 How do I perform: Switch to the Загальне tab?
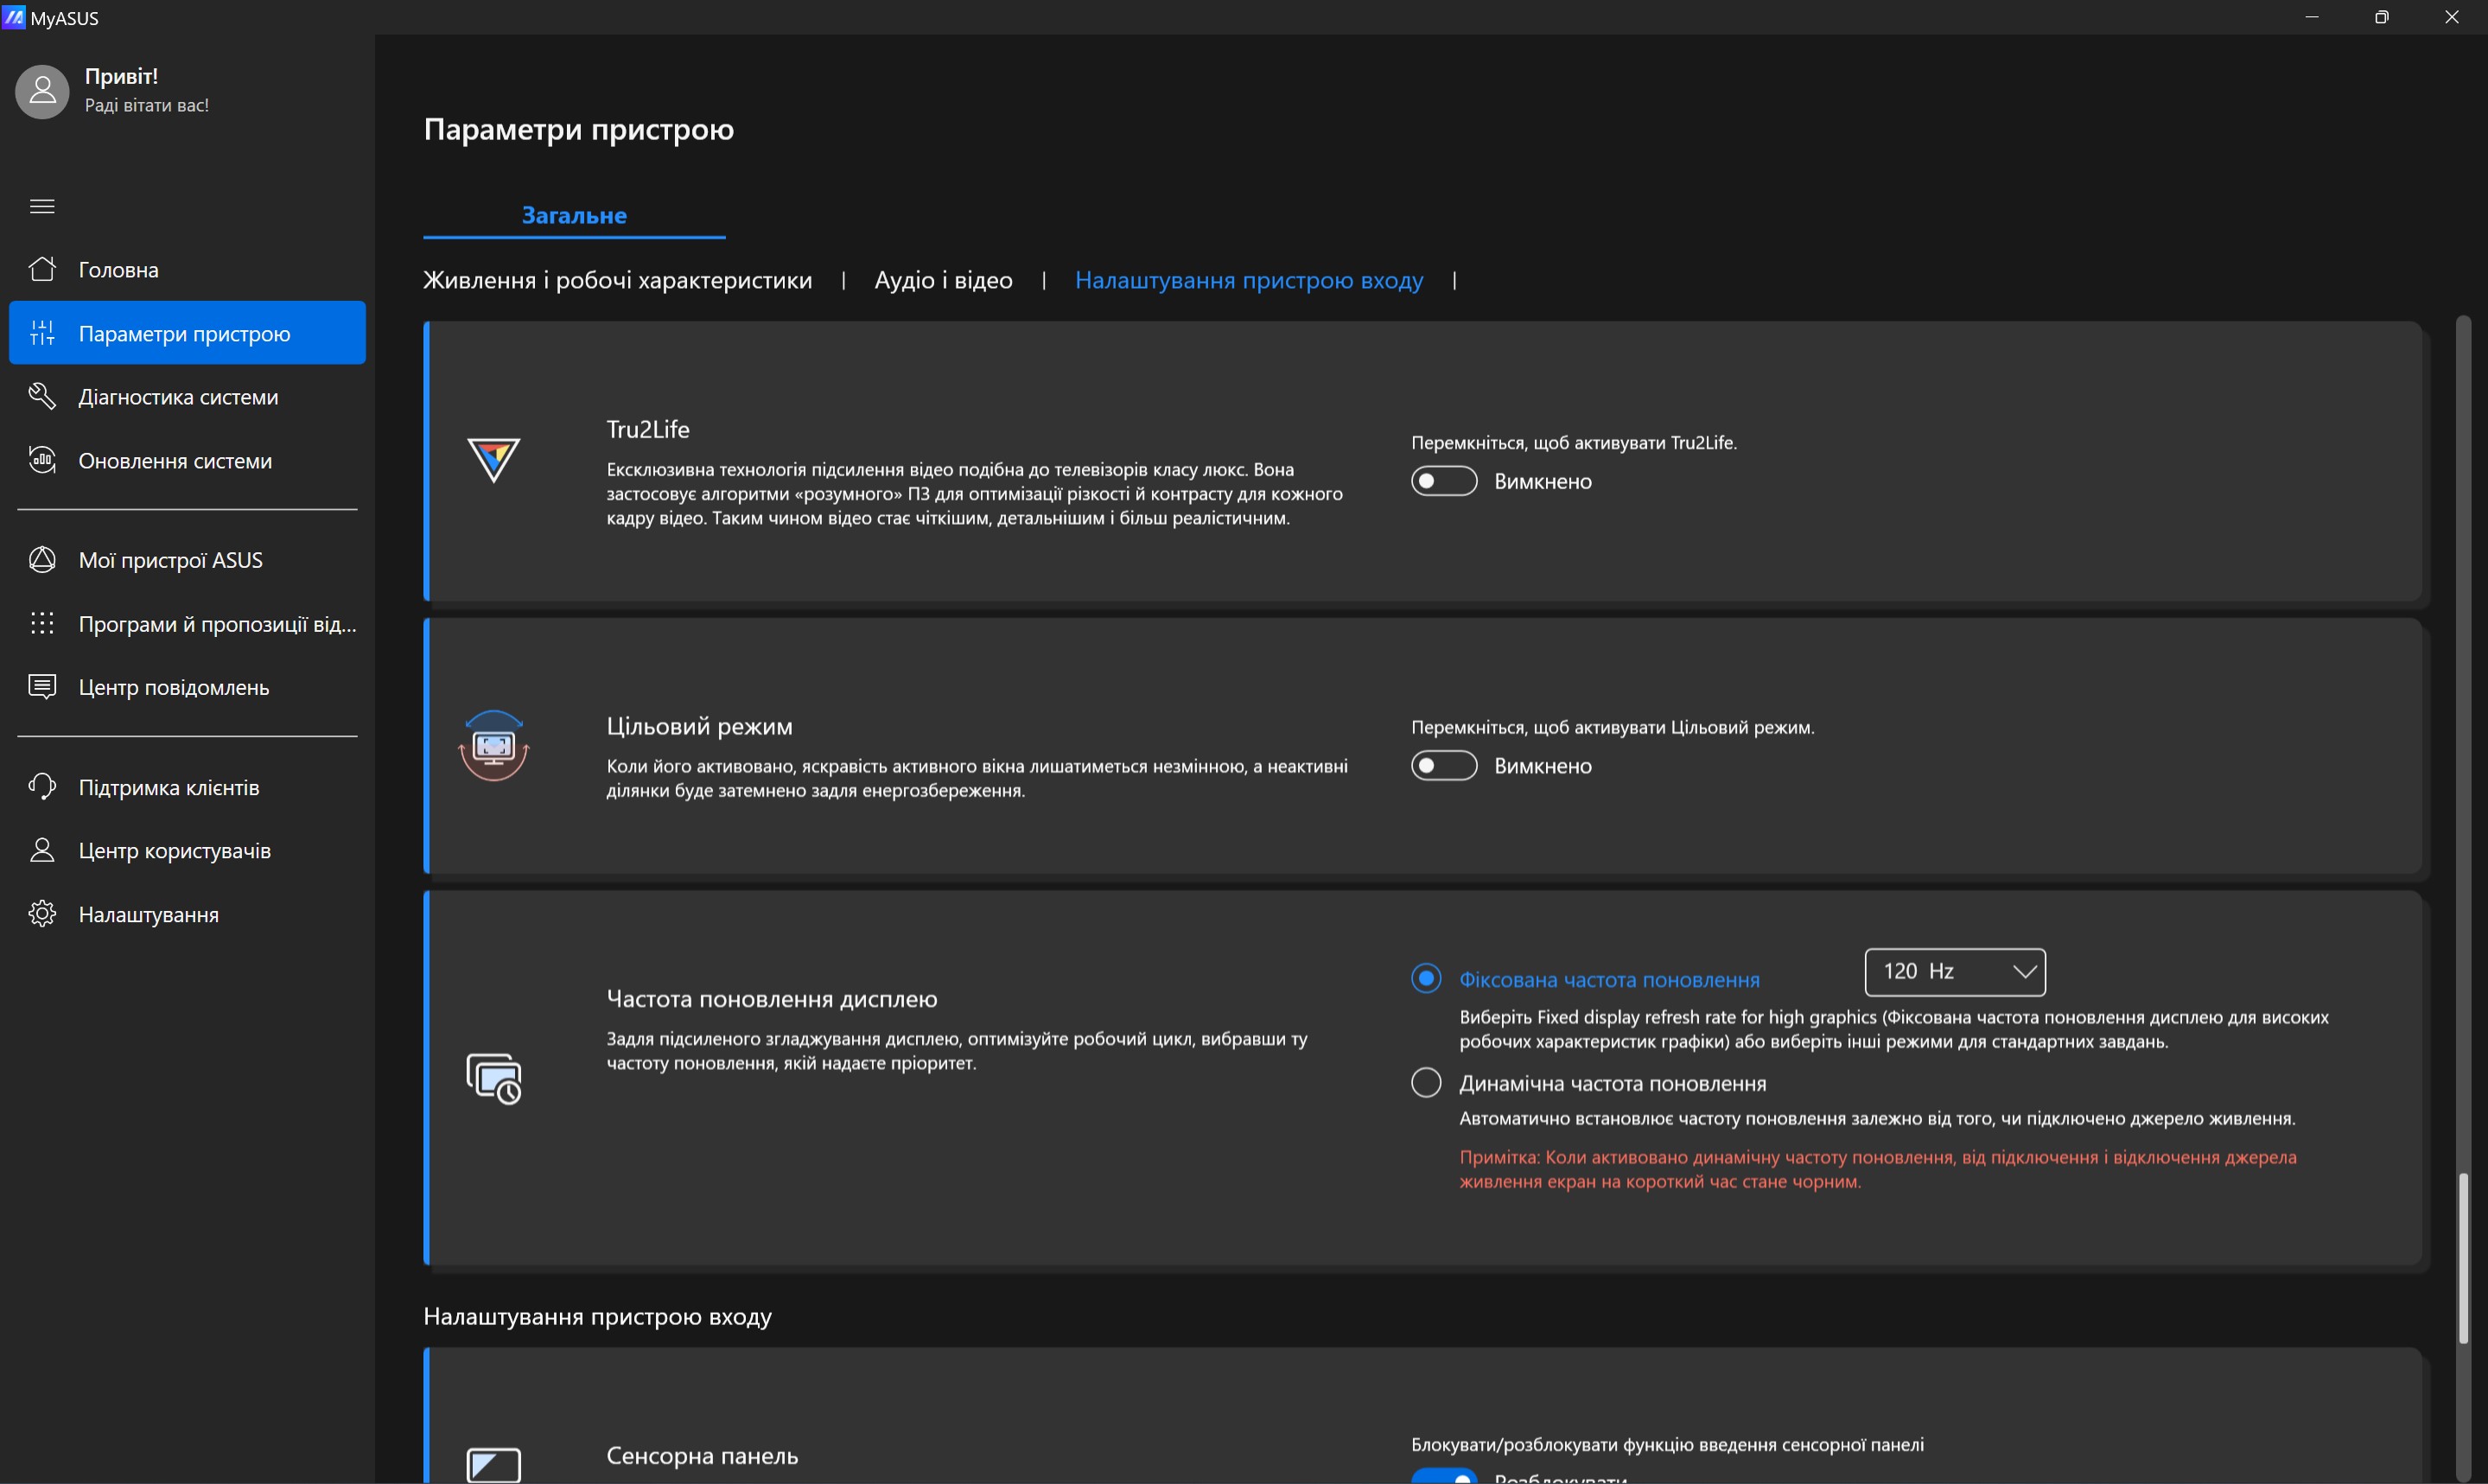coord(574,215)
